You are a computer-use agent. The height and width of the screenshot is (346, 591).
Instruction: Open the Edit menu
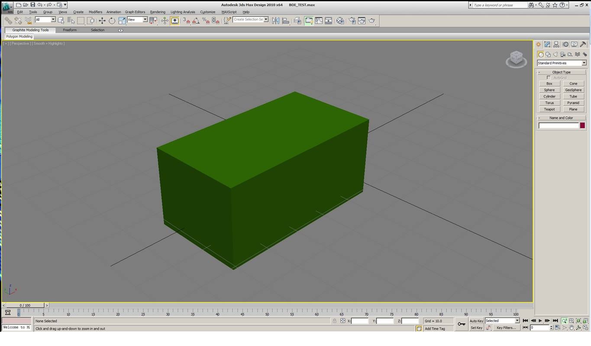coord(20,12)
